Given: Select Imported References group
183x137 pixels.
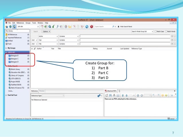Looking at the screenshot, I should [x=17, y=38].
